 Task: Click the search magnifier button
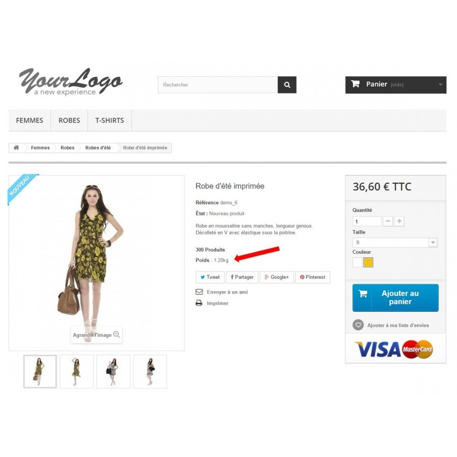[287, 85]
